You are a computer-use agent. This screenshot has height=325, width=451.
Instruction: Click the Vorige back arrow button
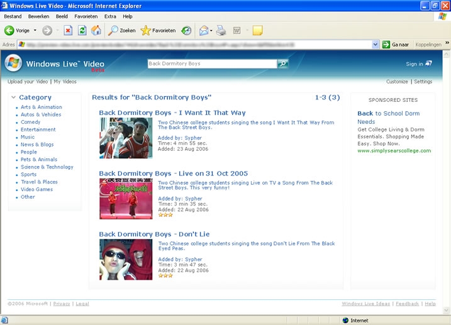coord(9,30)
